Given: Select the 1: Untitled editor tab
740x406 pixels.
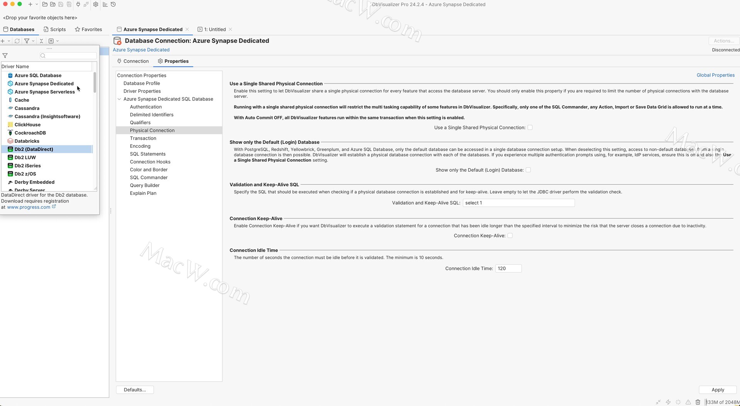Looking at the screenshot, I should pos(212,29).
